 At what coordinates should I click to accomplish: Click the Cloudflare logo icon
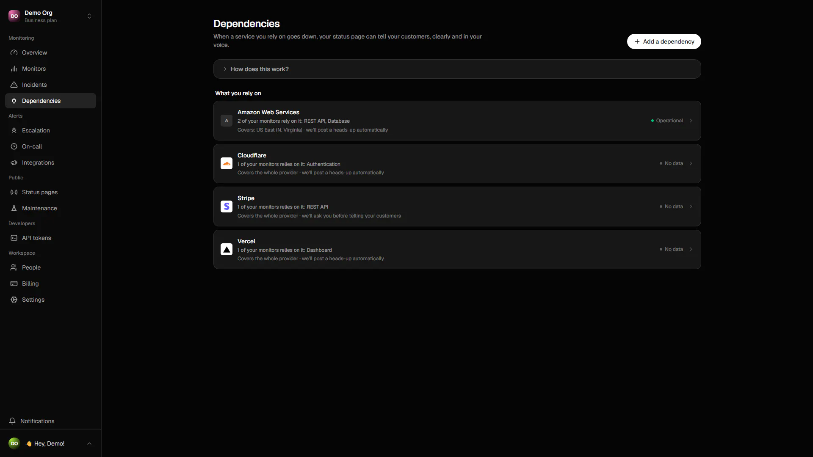[x=227, y=163]
